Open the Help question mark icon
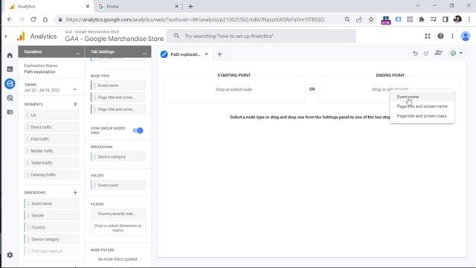The height and width of the screenshot is (268, 476). [x=440, y=36]
